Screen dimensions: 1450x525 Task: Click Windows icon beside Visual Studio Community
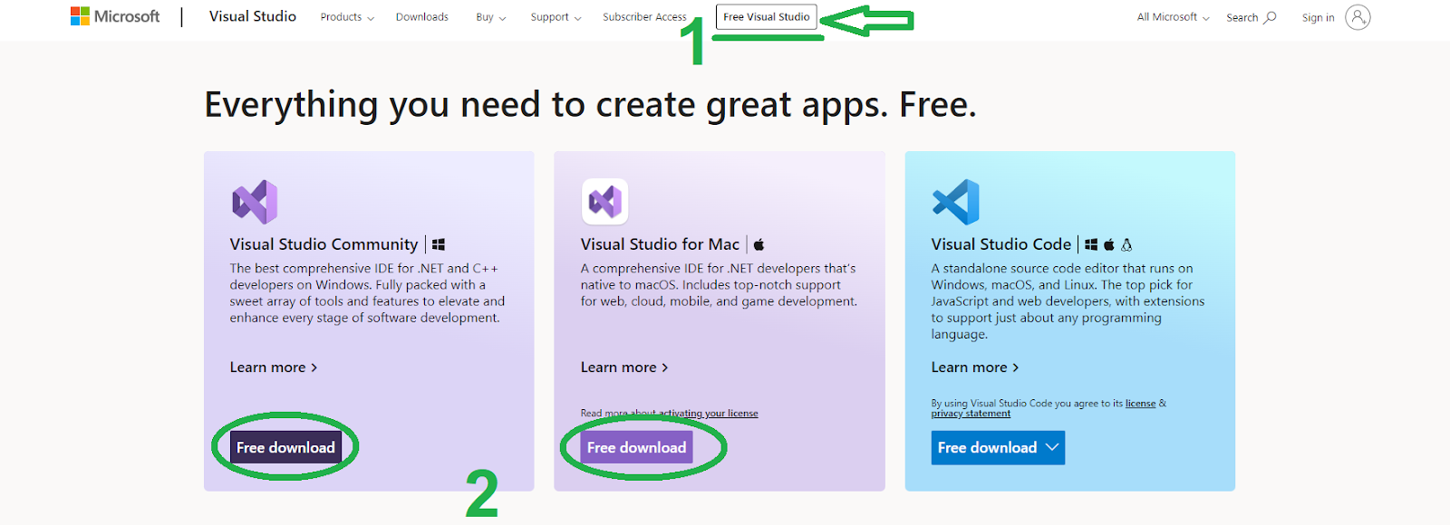coord(439,244)
